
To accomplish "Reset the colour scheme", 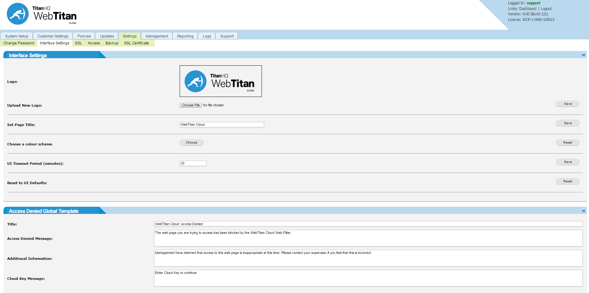I will point(568,143).
